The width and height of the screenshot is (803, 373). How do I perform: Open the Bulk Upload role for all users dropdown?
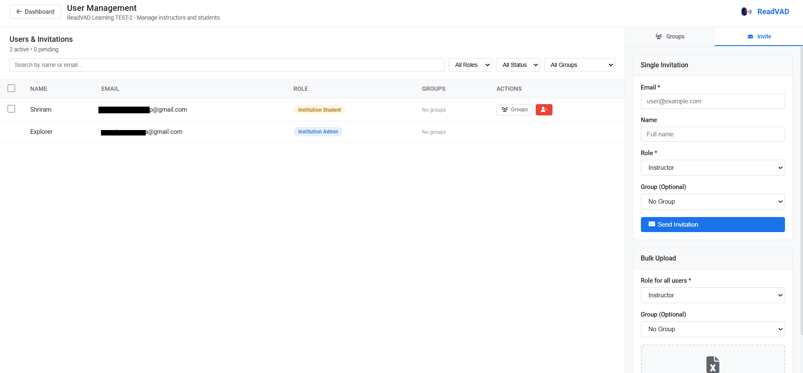point(713,295)
